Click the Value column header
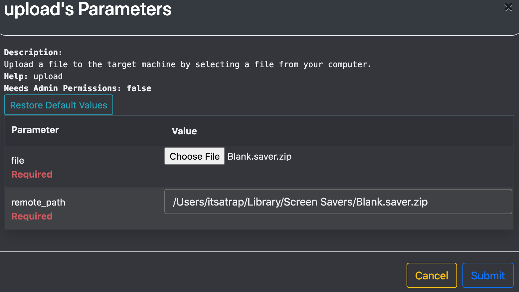 pos(184,131)
